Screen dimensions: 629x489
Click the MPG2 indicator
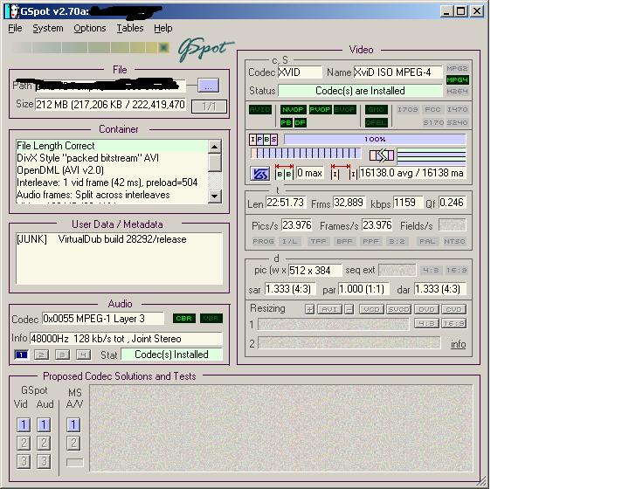457,68
